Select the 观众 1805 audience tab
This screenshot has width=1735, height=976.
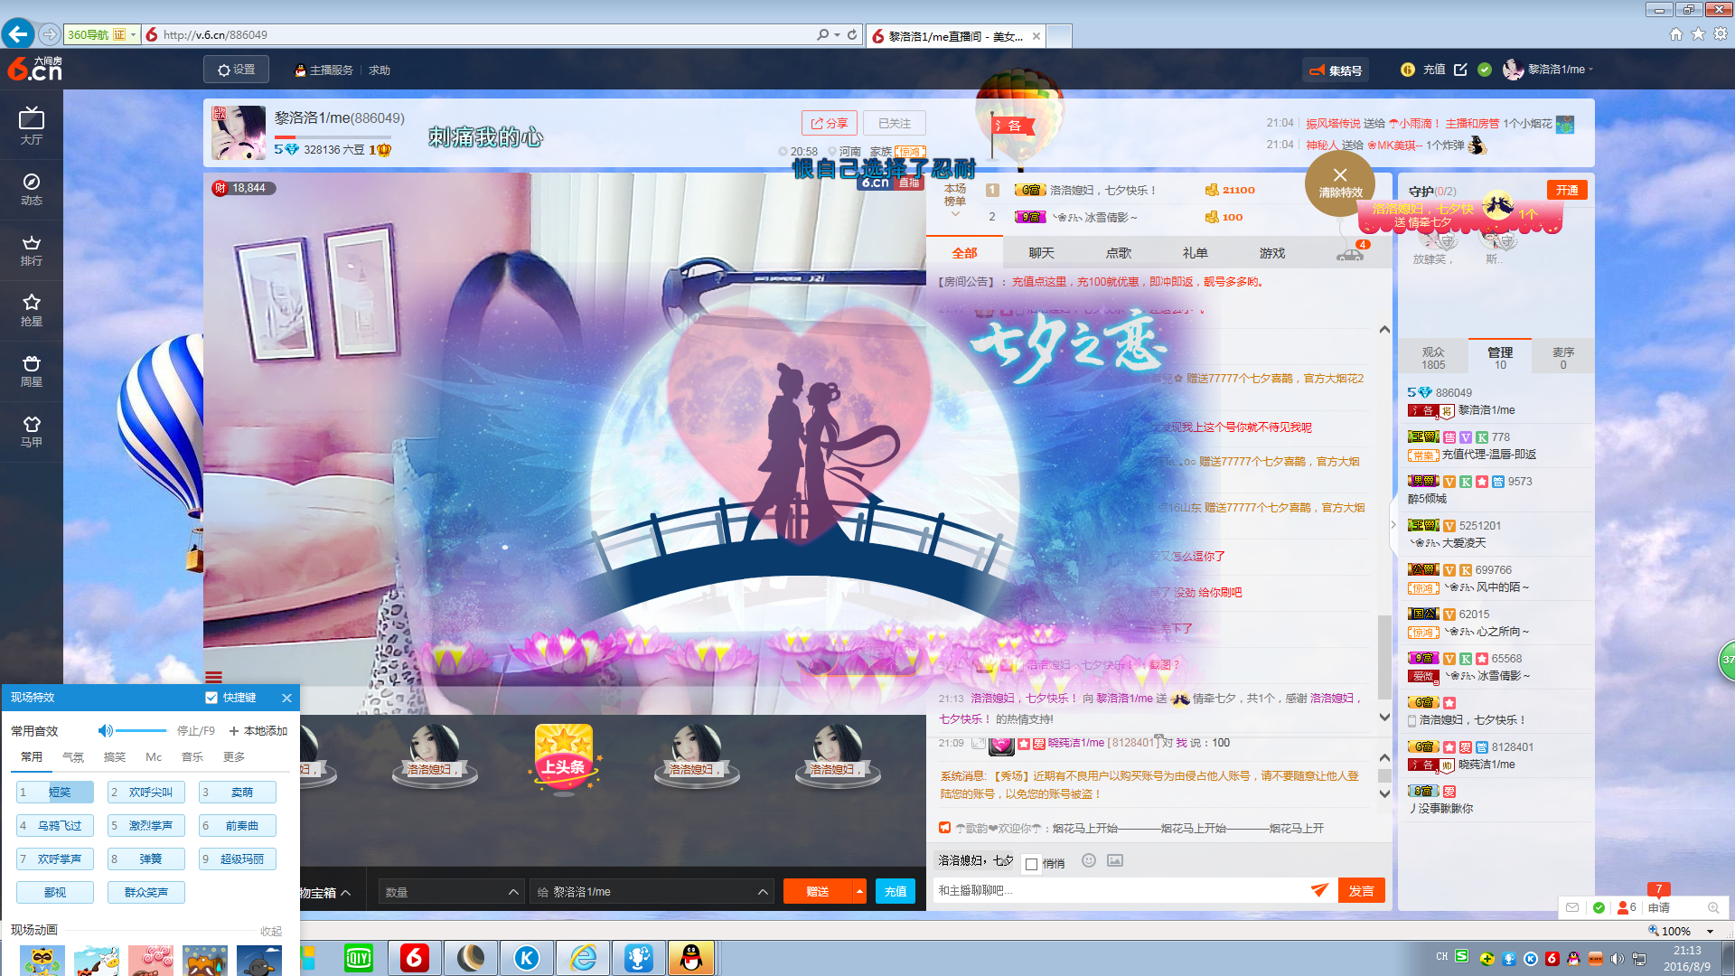click(1433, 358)
